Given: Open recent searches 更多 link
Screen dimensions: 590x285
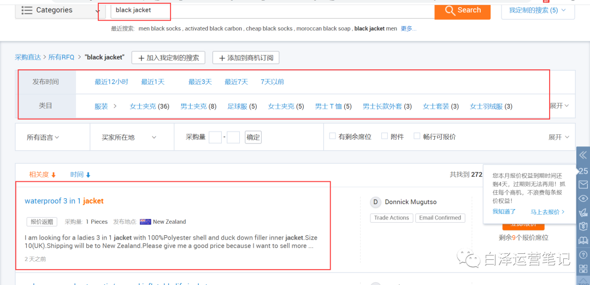Looking at the screenshot, I should tap(409, 28).
